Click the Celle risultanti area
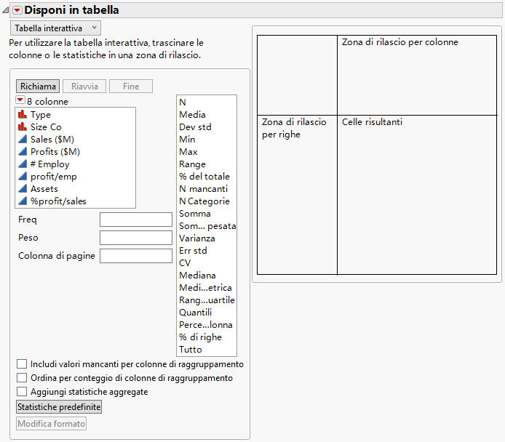Screen dimensions: 505x442 click(417, 195)
